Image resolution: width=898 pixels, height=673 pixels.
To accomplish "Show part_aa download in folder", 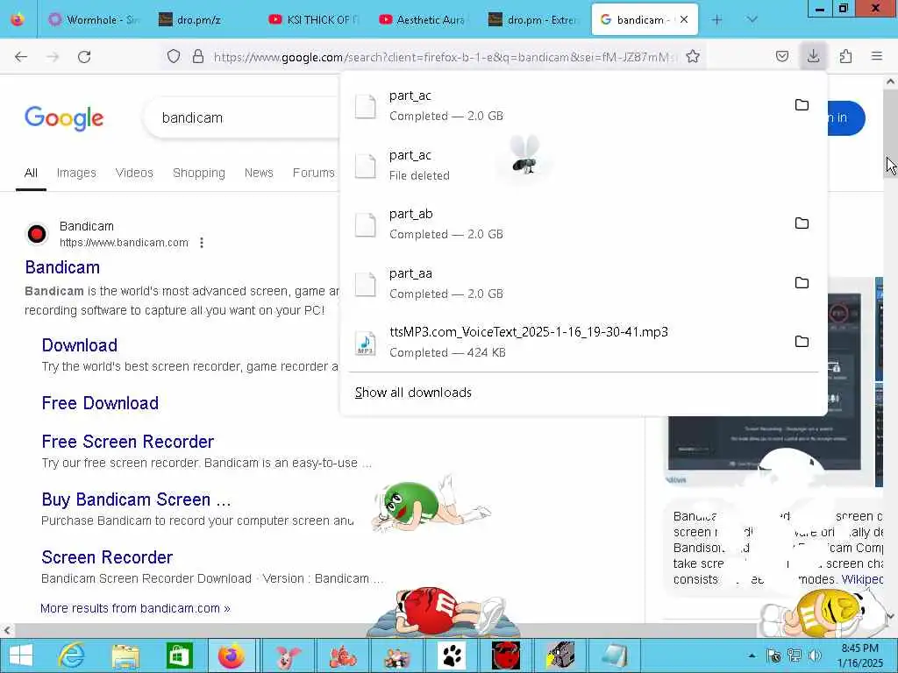I will (802, 283).
